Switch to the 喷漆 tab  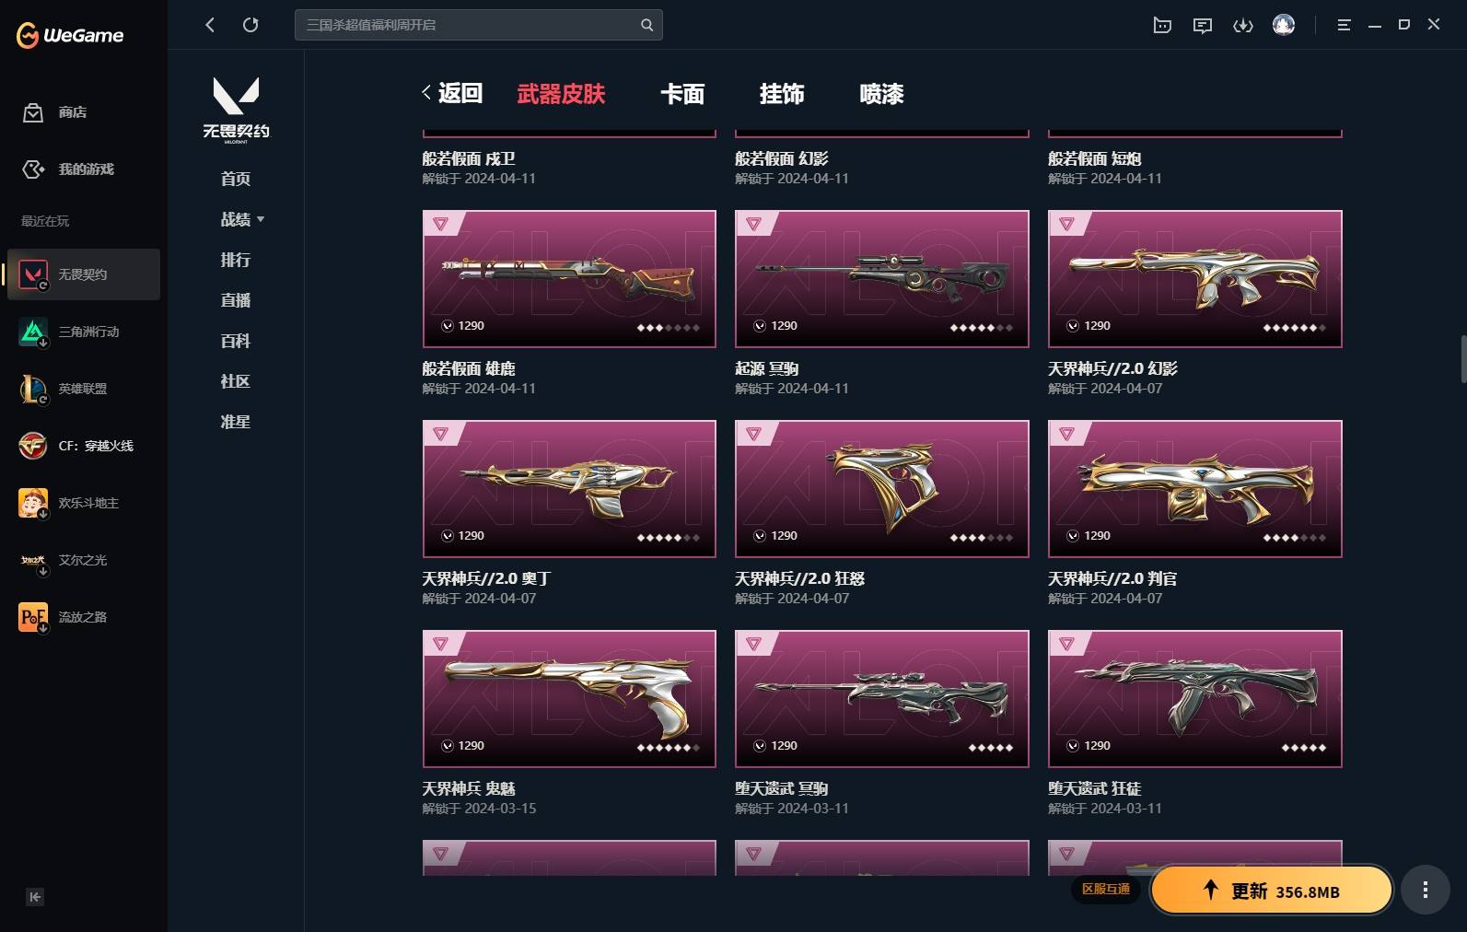click(x=881, y=94)
